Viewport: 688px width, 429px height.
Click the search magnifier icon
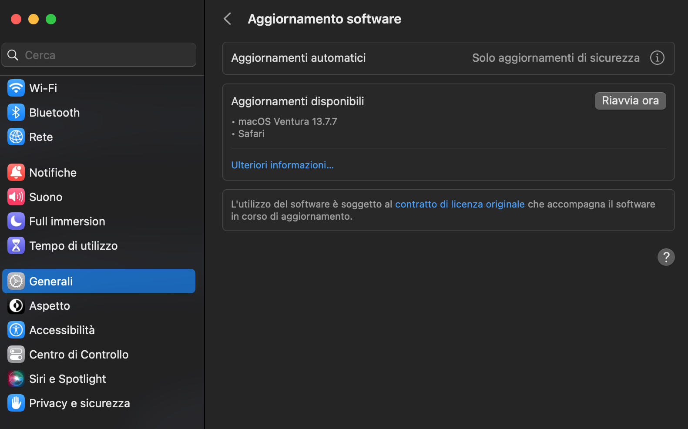(x=13, y=55)
